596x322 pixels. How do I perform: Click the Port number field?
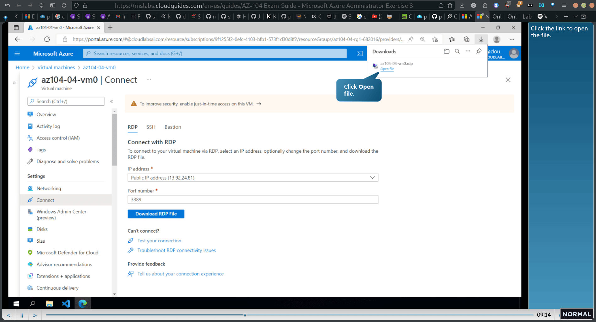click(253, 199)
